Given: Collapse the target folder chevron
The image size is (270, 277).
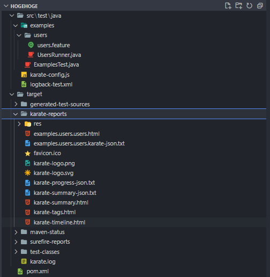Looking at the screenshot, I should (12, 94).
